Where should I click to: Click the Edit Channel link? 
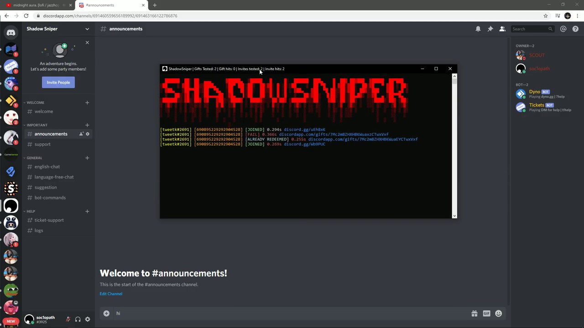click(111, 294)
